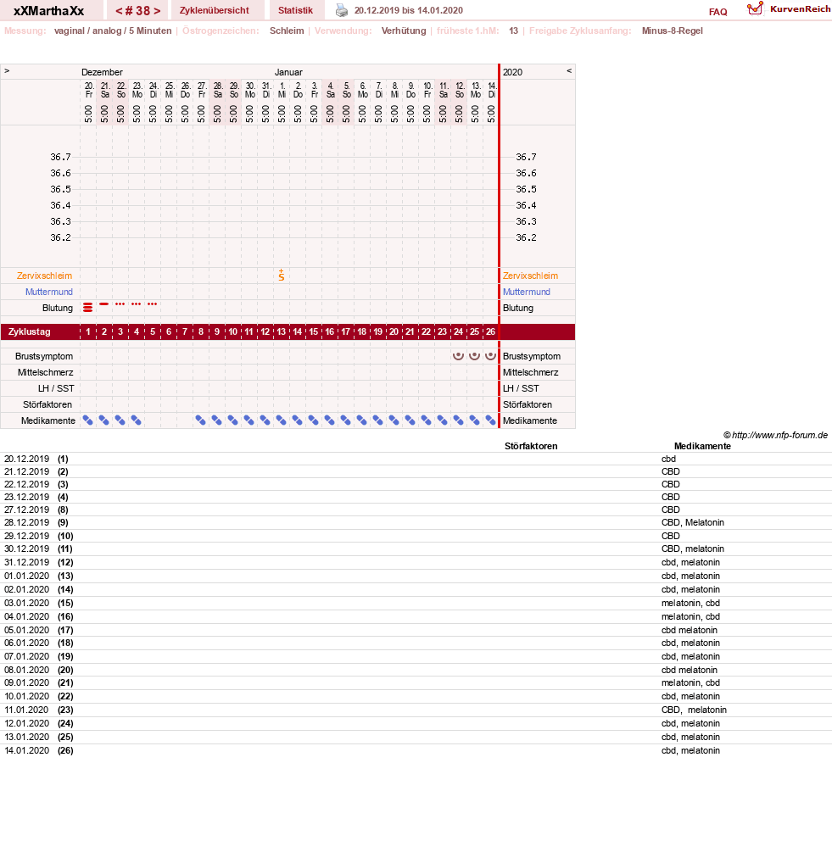This screenshot has width=832, height=852.
Task: Click the medication pill icon on cycle day 13
Action: [281, 420]
